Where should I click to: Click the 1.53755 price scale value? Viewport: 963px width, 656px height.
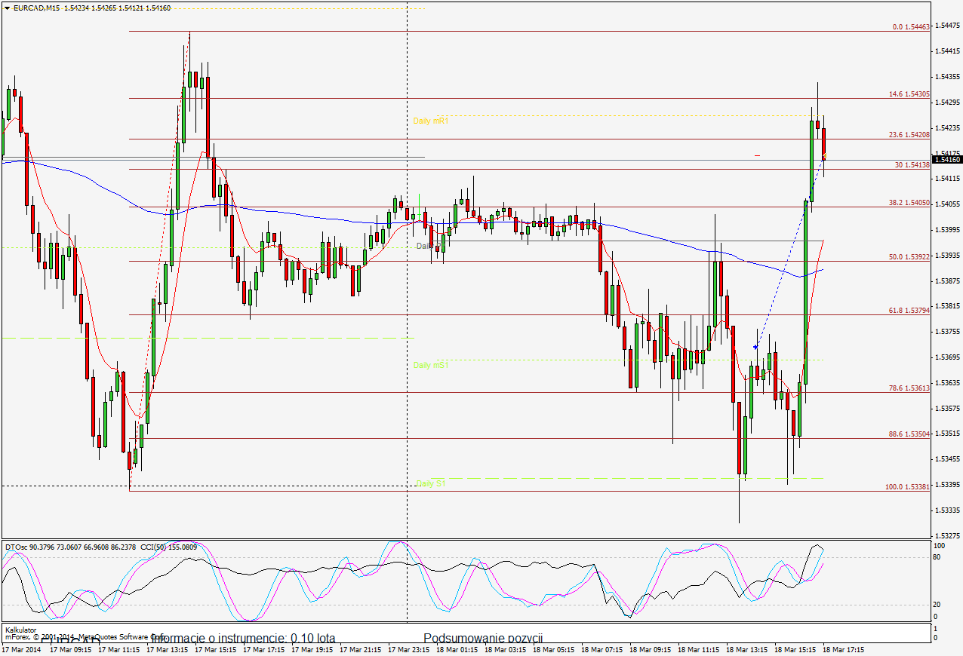pos(947,331)
